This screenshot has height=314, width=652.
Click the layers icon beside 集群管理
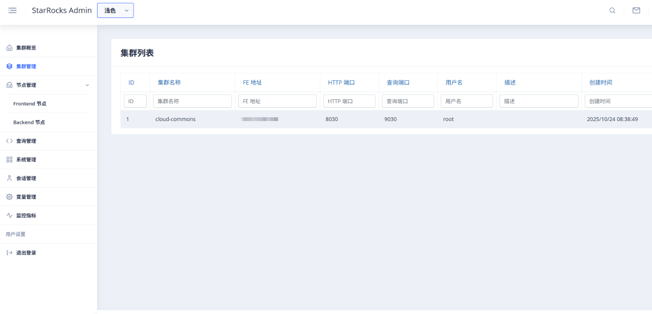pos(9,67)
